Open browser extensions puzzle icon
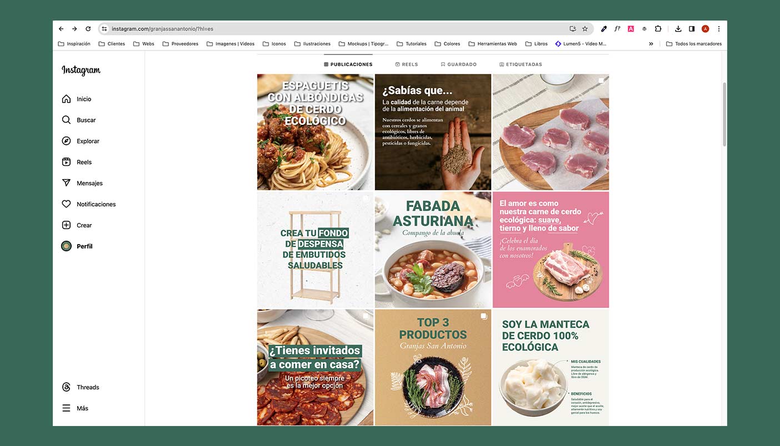Screen dimensions: 780x446 pos(658,29)
